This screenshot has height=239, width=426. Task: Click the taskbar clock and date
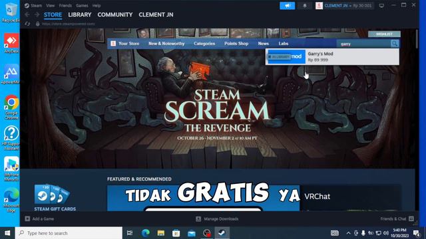coord(399,233)
